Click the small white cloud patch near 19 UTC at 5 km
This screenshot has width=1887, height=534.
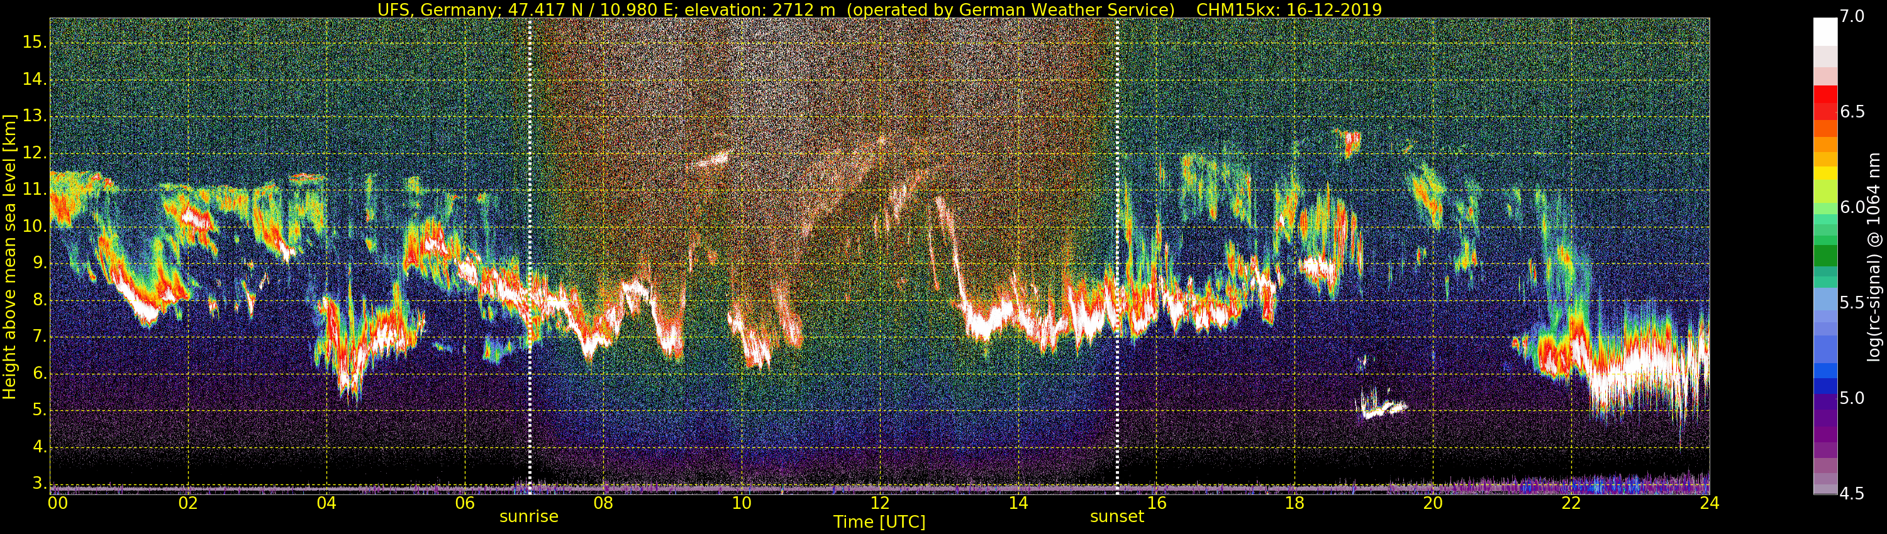point(1383,405)
